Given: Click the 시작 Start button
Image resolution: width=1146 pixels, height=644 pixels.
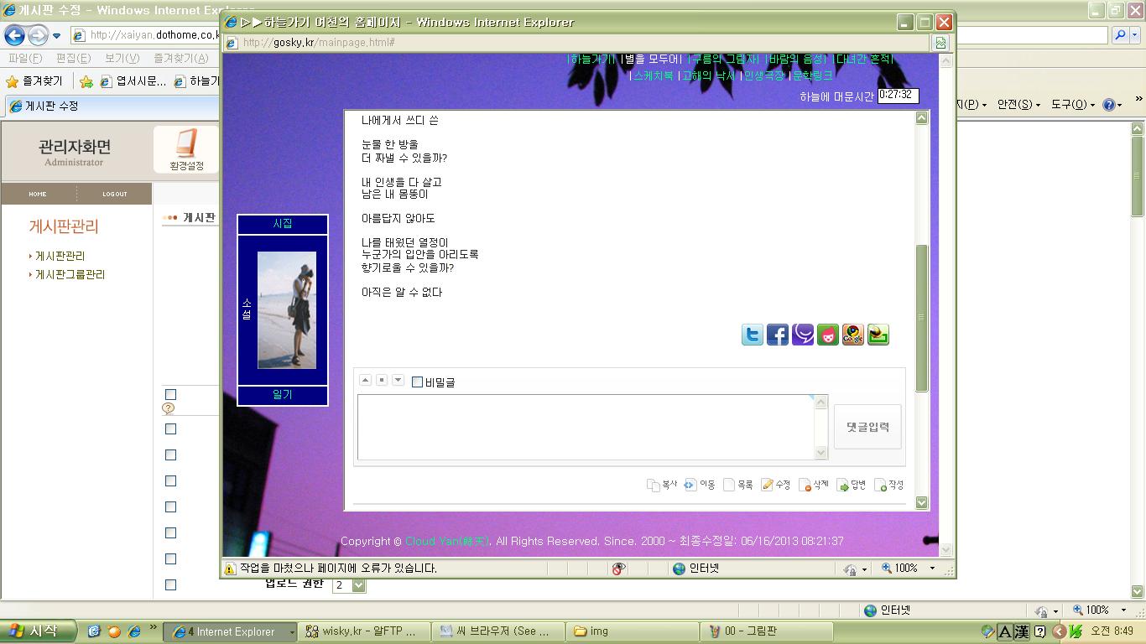Looking at the screenshot, I should tap(39, 631).
